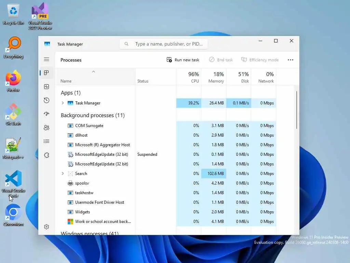The image size is (350, 263).
Task: Select the Recycle Bin desktop icon
Action: [13, 14]
